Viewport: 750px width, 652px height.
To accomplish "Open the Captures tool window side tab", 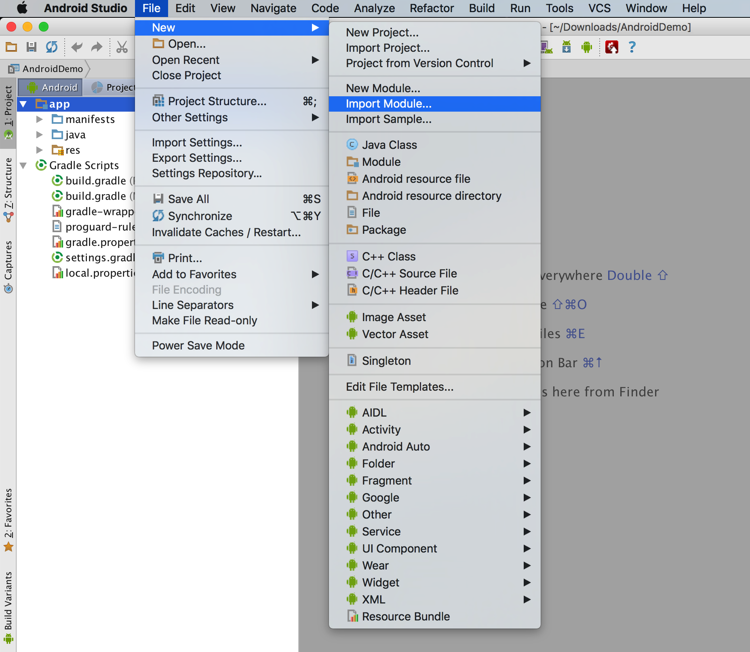I will click(x=8, y=267).
